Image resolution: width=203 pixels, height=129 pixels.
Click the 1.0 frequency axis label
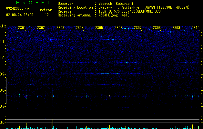tap(3, 58)
